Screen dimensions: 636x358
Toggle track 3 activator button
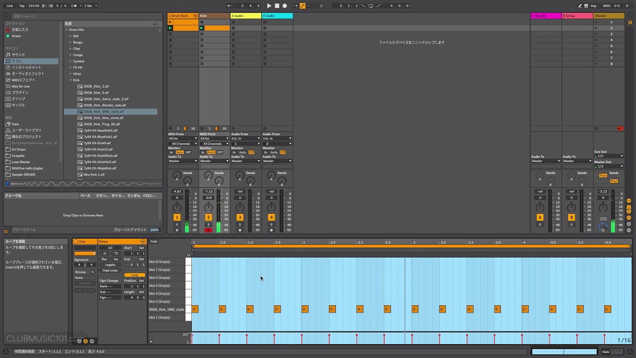[240, 217]
